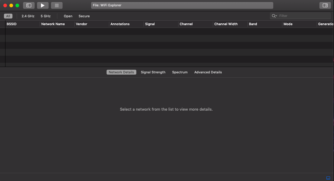Sort by Channel column header
The height and width of the screenshot is (181, 334).
pos(196,24)
